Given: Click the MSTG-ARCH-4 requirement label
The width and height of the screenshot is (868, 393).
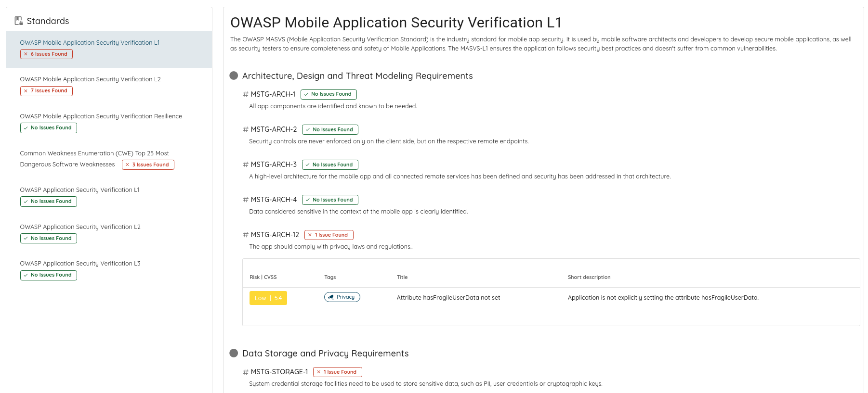Looking at the screenshot, I should click(274, 200).
